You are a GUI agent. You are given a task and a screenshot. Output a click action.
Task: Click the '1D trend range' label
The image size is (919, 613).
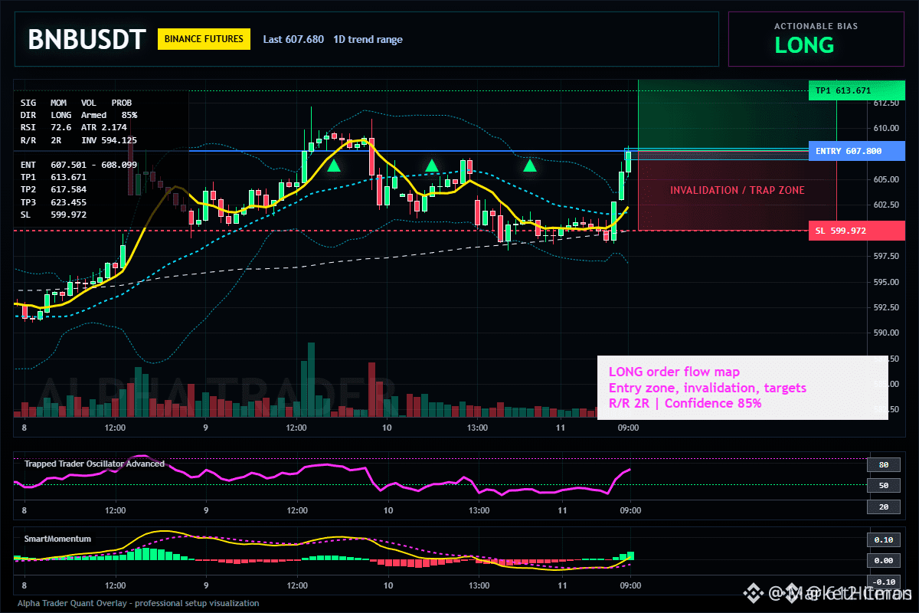pos(368,39)
